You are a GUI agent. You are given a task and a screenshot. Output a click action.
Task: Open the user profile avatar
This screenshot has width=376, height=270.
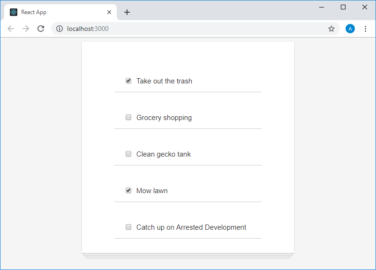pyautogui.click(x=350, y=29)
